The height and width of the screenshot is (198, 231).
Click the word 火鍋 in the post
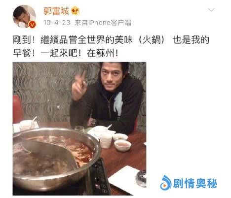[x=151, y=40]
